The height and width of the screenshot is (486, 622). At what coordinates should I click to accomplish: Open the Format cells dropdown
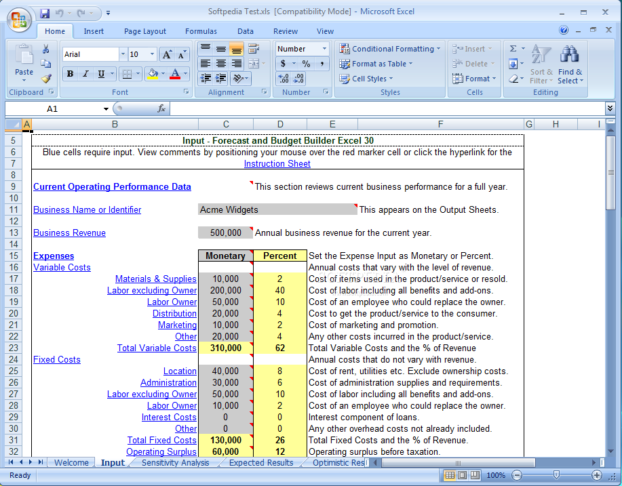point(474,79)
